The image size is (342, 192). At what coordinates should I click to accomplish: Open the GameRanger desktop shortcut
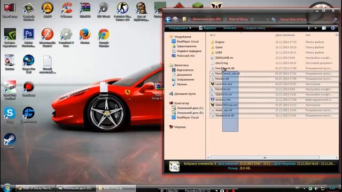tap(28, 115)
